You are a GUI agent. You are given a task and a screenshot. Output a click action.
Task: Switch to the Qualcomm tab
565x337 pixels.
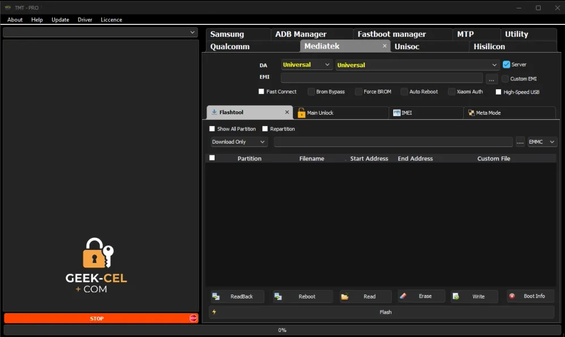(x=253, y=46)
